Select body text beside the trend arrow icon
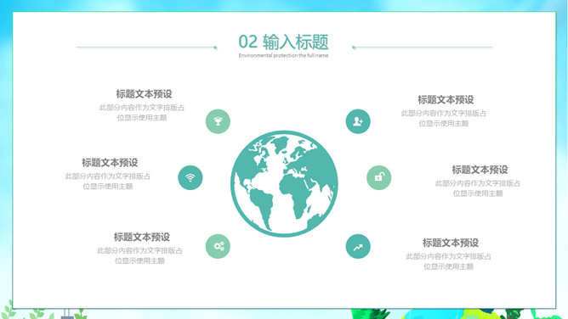The height and width of the screenshot is (319, 568). [448, 261]
